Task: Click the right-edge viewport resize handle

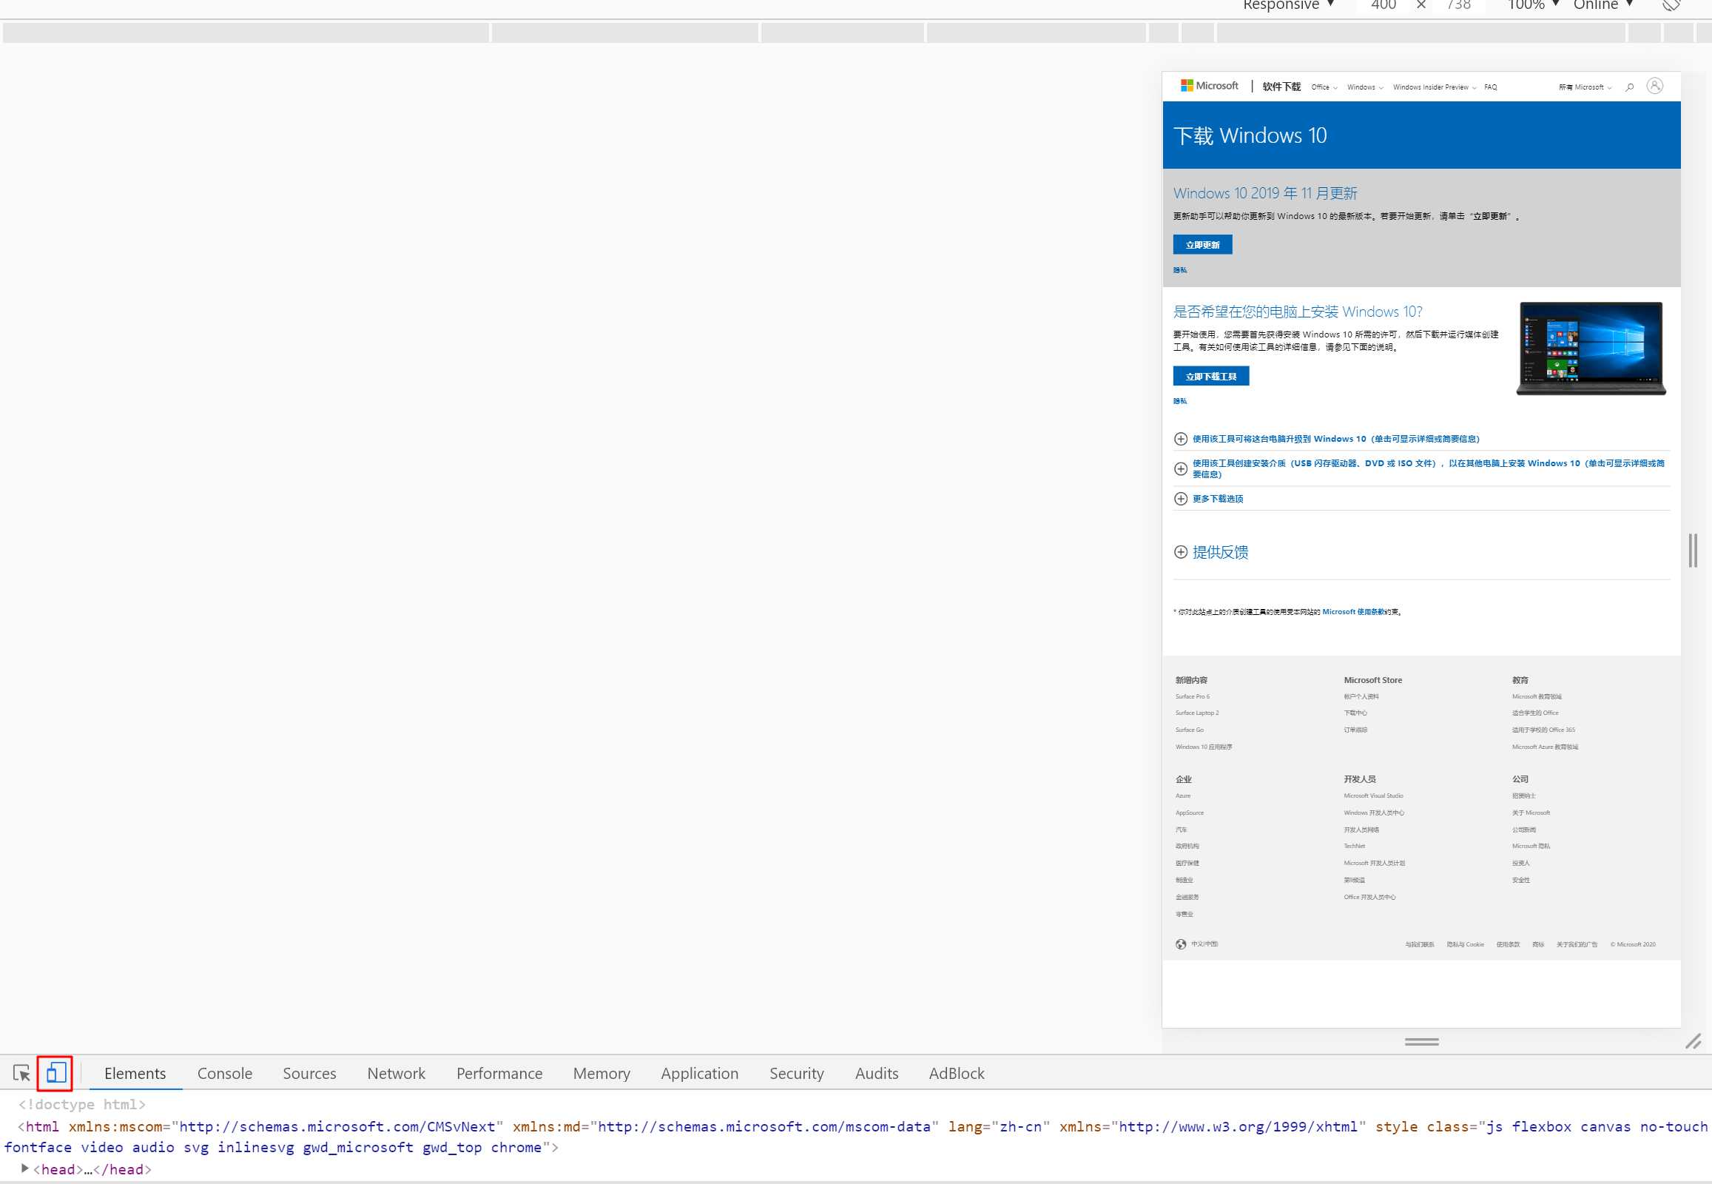Action: pyautogui.click(x=1692, y=550)
